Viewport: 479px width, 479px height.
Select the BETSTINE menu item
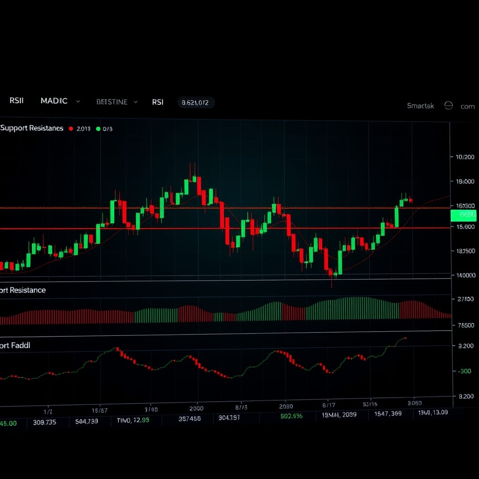[112, 102]
